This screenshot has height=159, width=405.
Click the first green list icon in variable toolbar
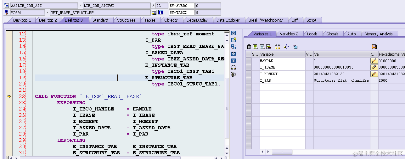click(255, 47)
